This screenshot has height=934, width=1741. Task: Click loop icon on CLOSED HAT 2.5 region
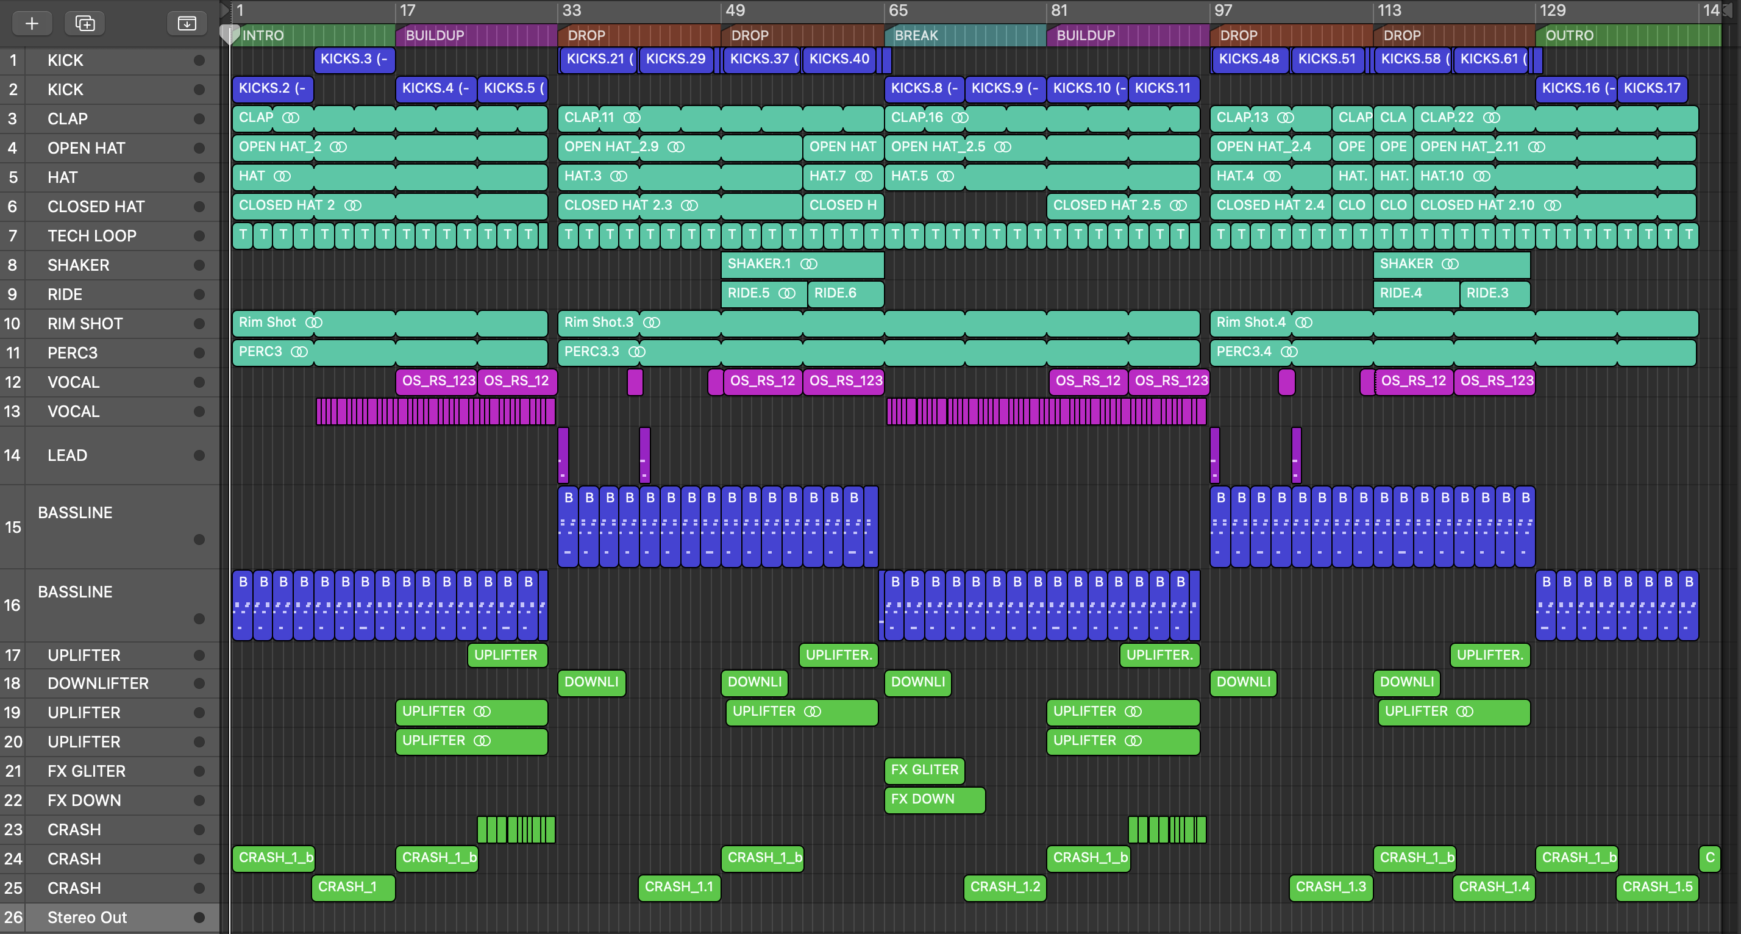(x=1178, y=205)
